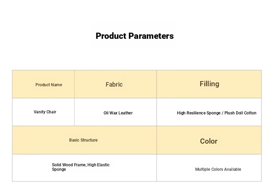The height and width of the screenshot is (190, 272).
Task: Click the "Filling" column header
Action: point(209,84)
